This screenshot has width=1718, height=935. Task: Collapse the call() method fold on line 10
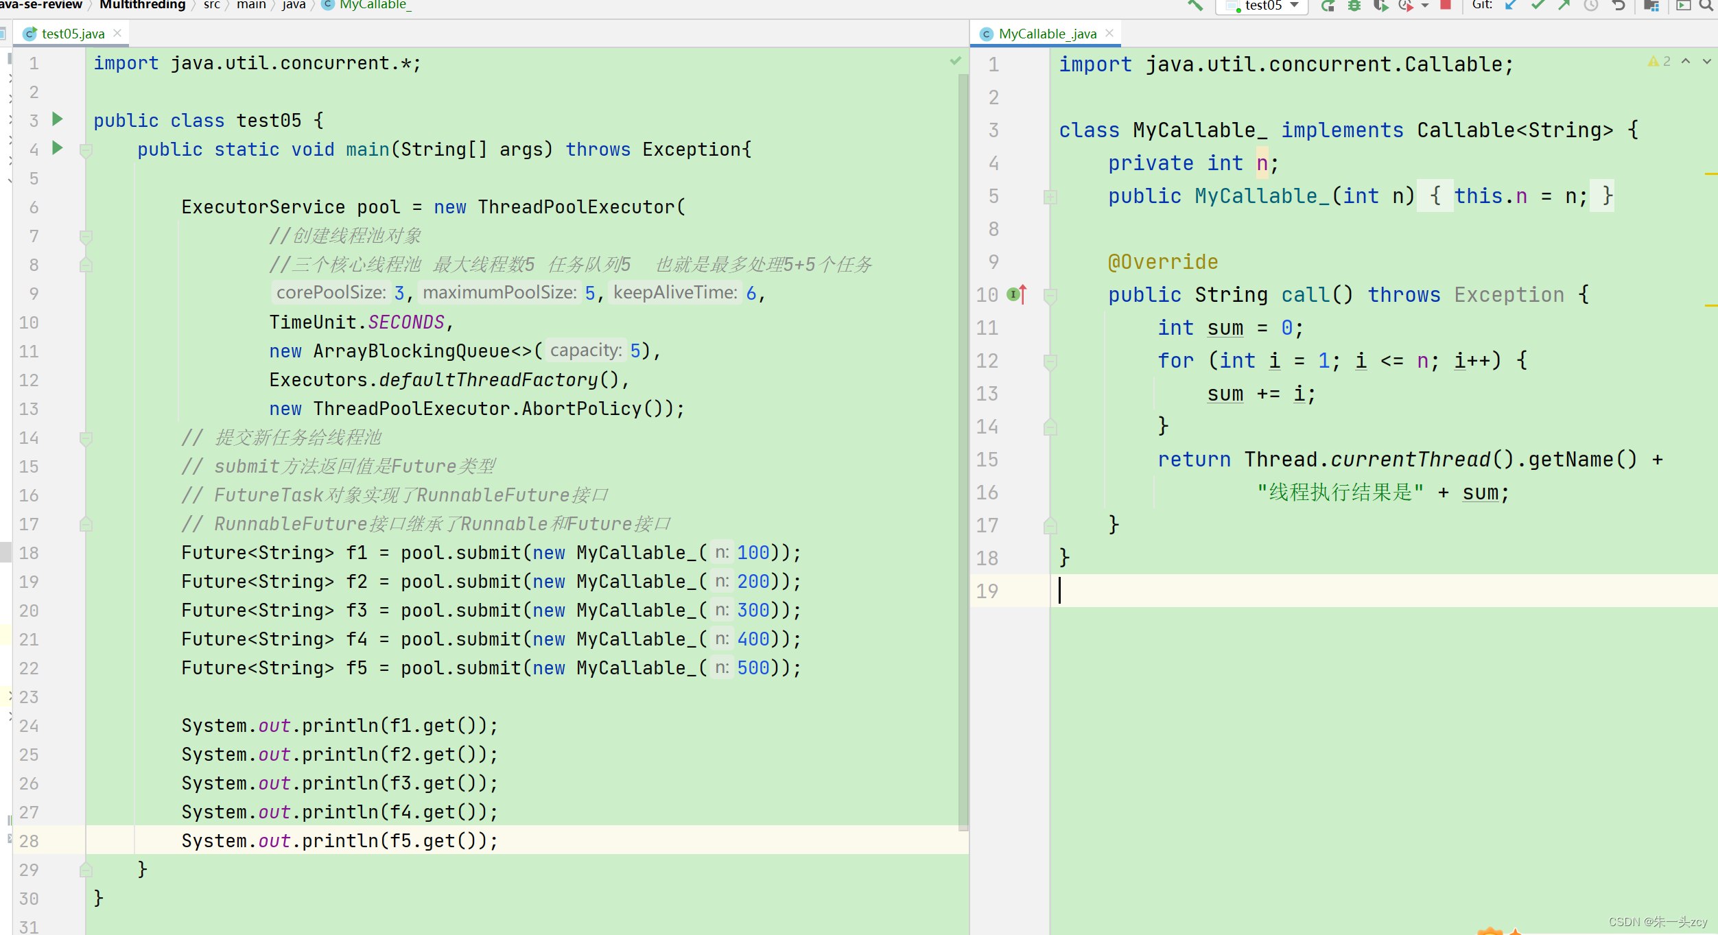(x=1050, y=296)
